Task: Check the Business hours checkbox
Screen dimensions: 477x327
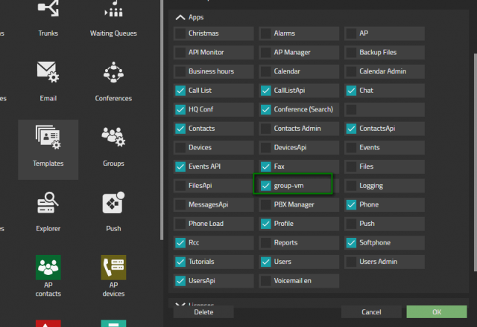Action: coord(180,71)
